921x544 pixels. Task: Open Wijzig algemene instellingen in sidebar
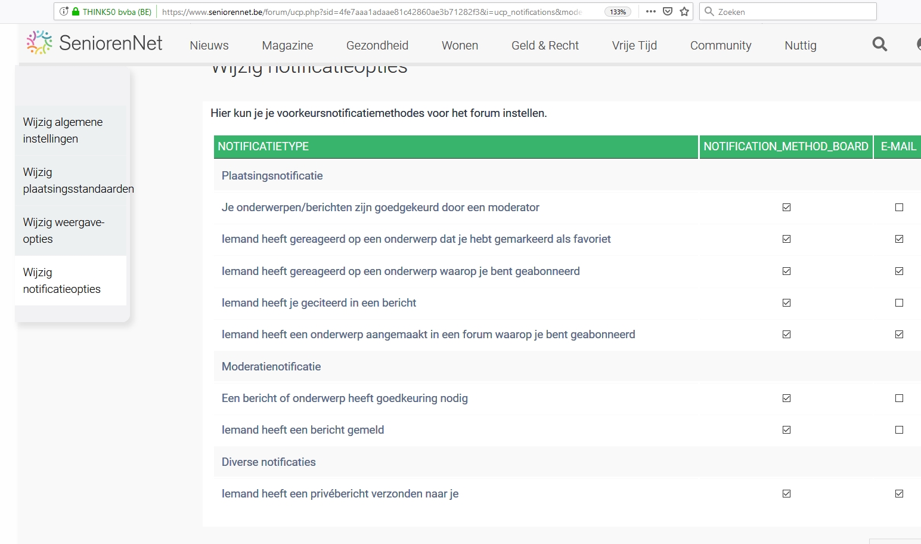pos(63,131)
